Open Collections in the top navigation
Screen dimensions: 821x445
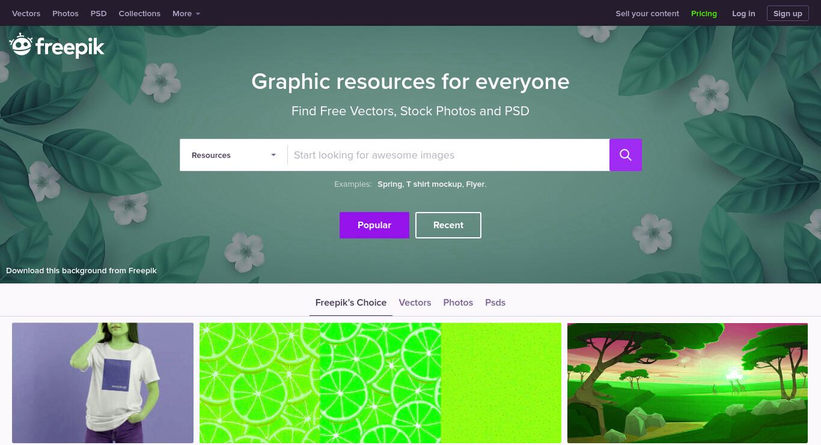139,13
